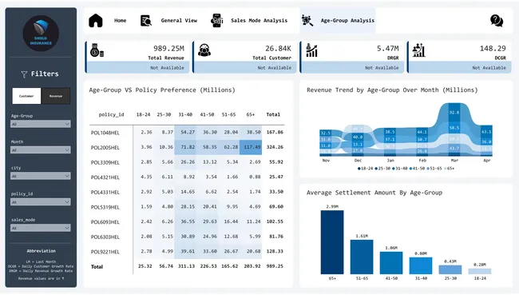Switch to Sales Mode Analysis tab
Viewport: 519px width, 295px height.
tap(259, 21)
